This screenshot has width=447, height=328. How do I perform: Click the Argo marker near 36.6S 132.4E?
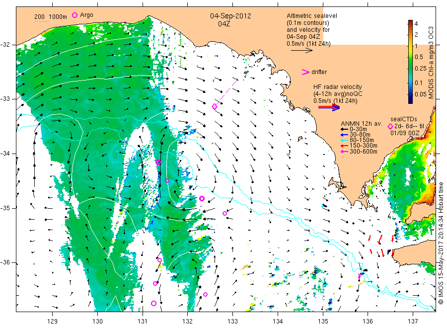click(x=205, y=294)
